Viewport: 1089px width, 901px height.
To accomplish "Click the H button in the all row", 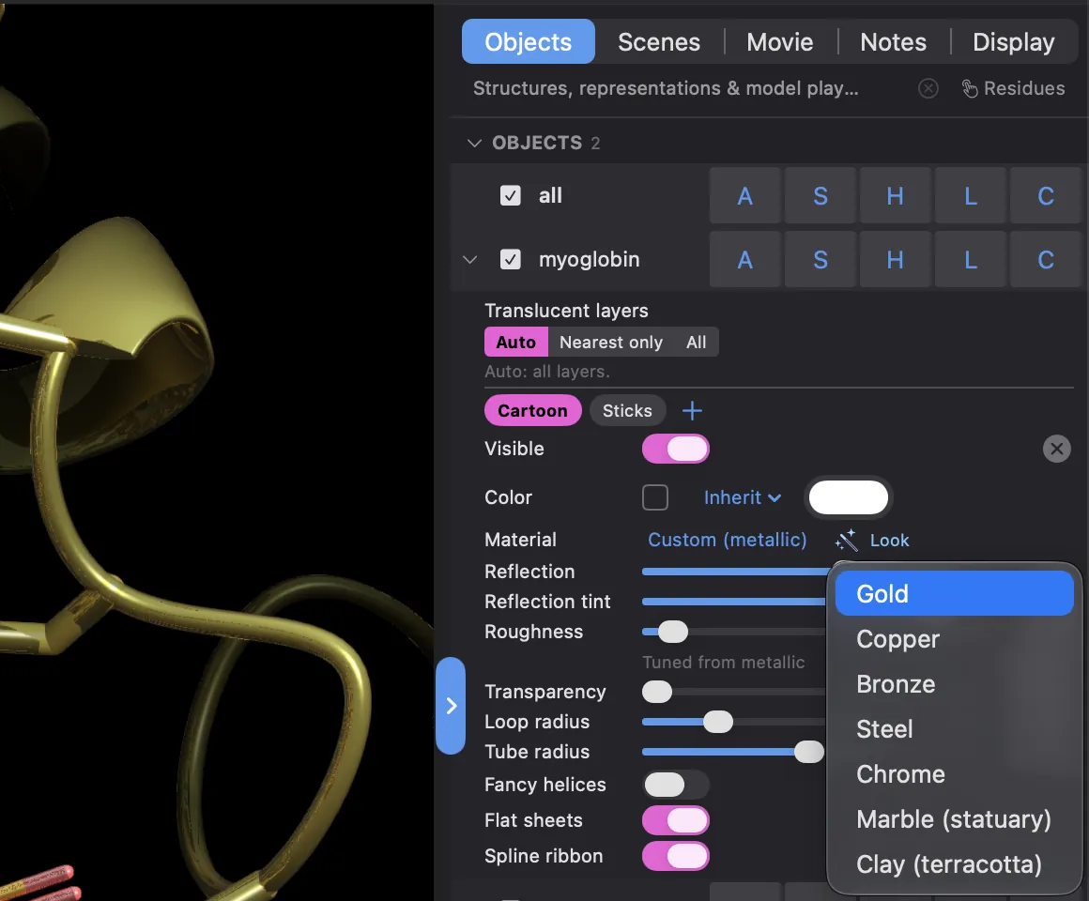I will coord(896,196).
